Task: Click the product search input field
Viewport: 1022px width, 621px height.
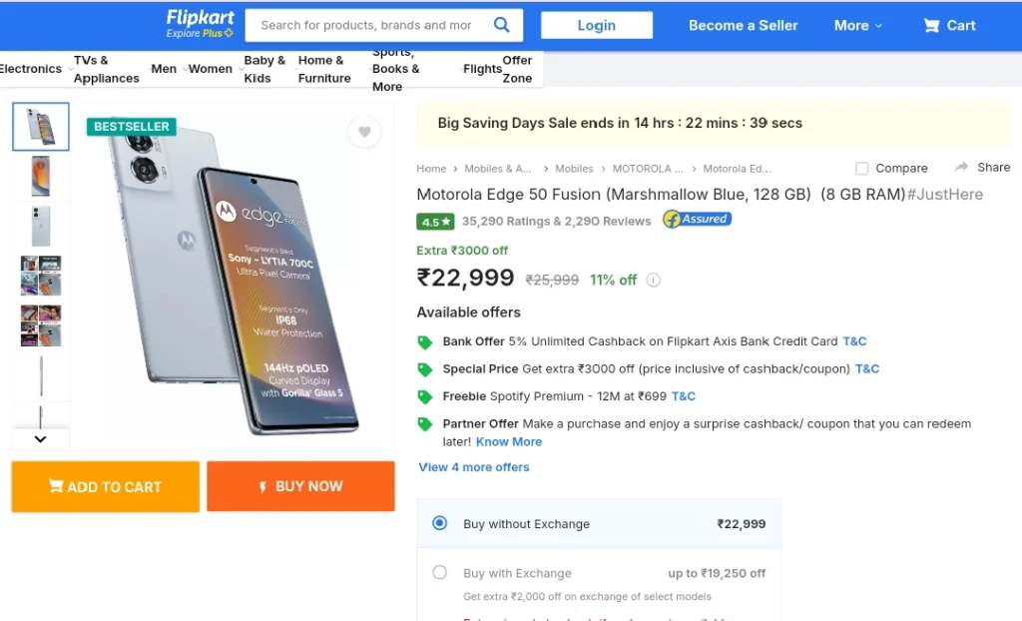Action: pos(366,25)
